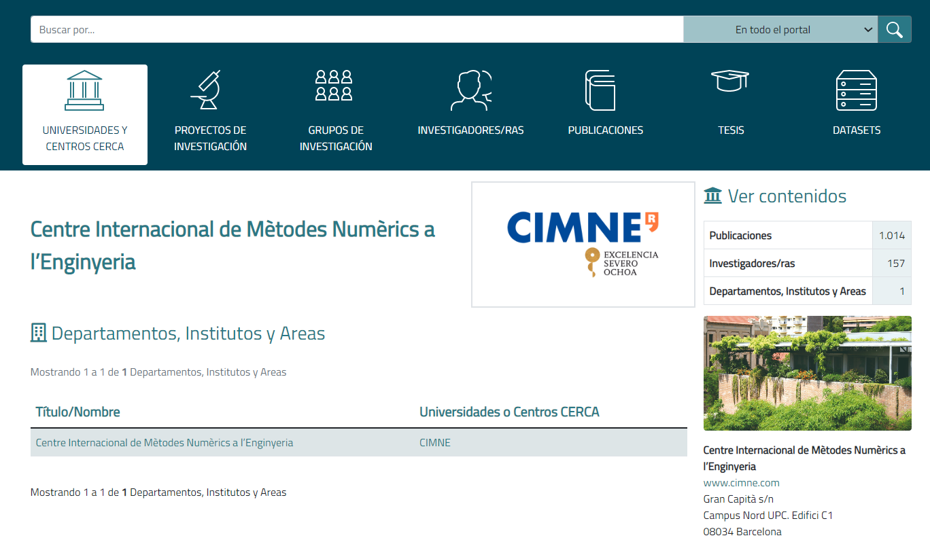Click the Título/Nombre column header
This screenshot has width=930, height=540.
(77, 412)
